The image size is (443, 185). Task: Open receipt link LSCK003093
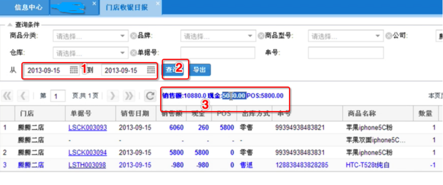pos(87,127)
